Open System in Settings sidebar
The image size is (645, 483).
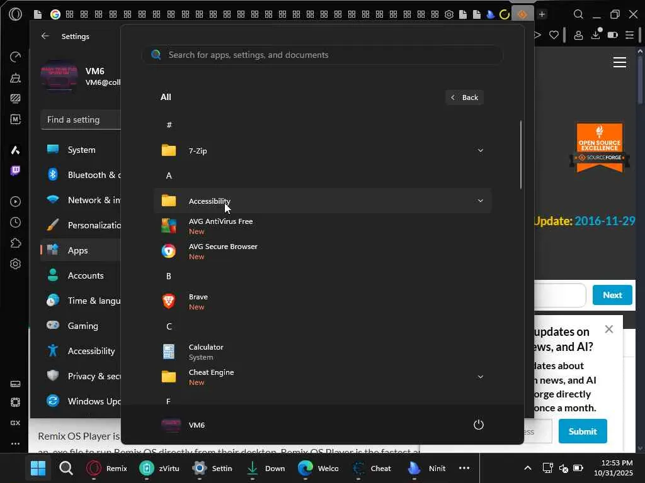coord(81,150)
